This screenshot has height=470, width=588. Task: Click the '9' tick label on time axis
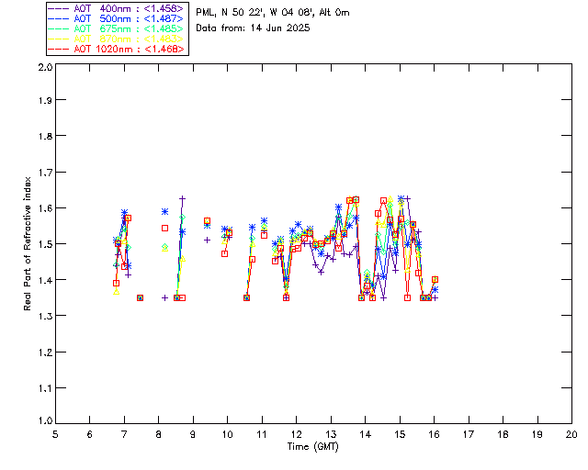[193, 434]
